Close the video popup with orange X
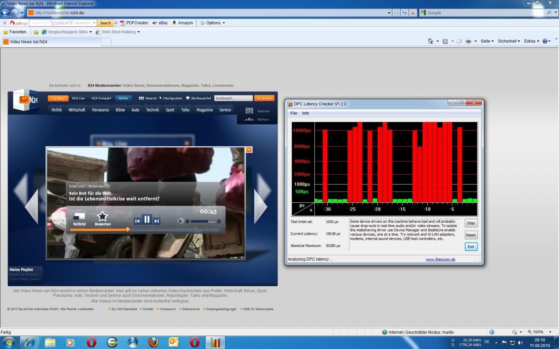559x349 pixels. (249, 150)
